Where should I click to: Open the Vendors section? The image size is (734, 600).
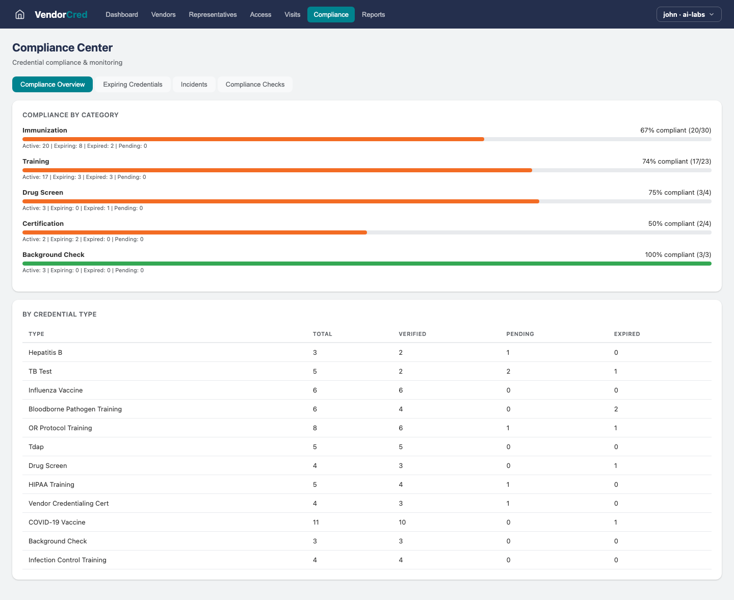(x=163, y=14)
